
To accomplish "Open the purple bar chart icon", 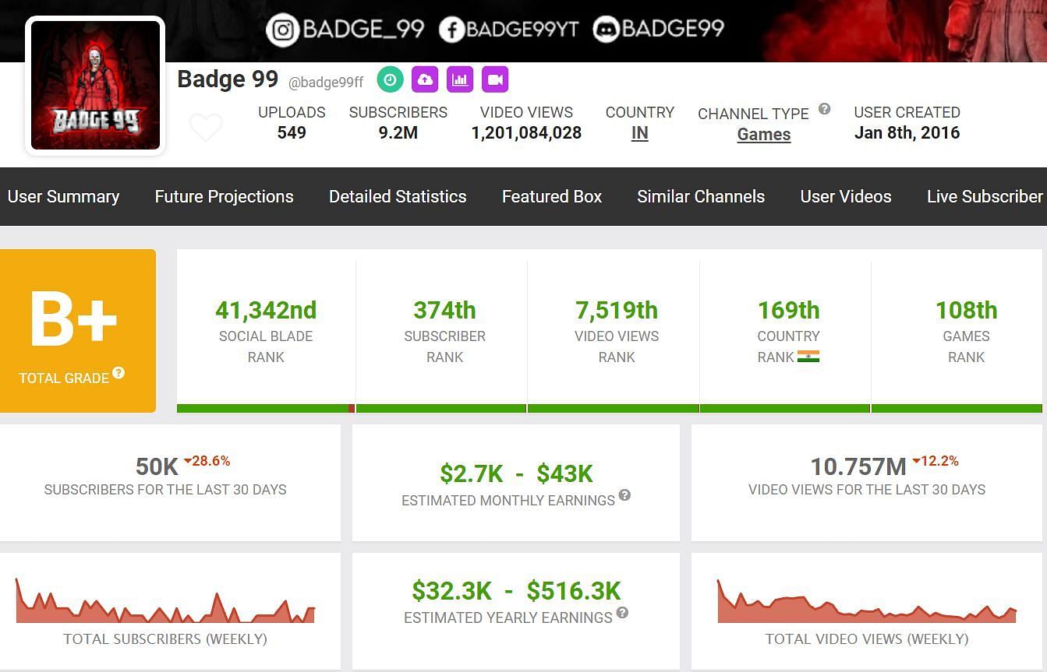I will pos(460,79).
